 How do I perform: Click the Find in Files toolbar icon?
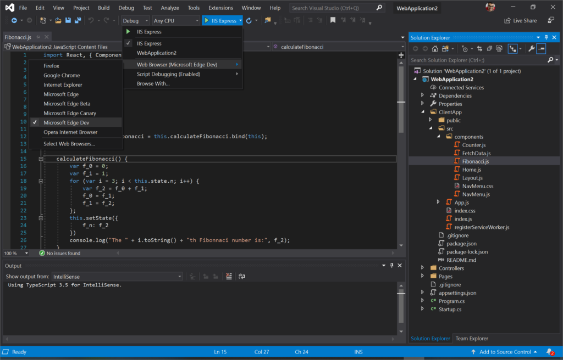(268, 20)
